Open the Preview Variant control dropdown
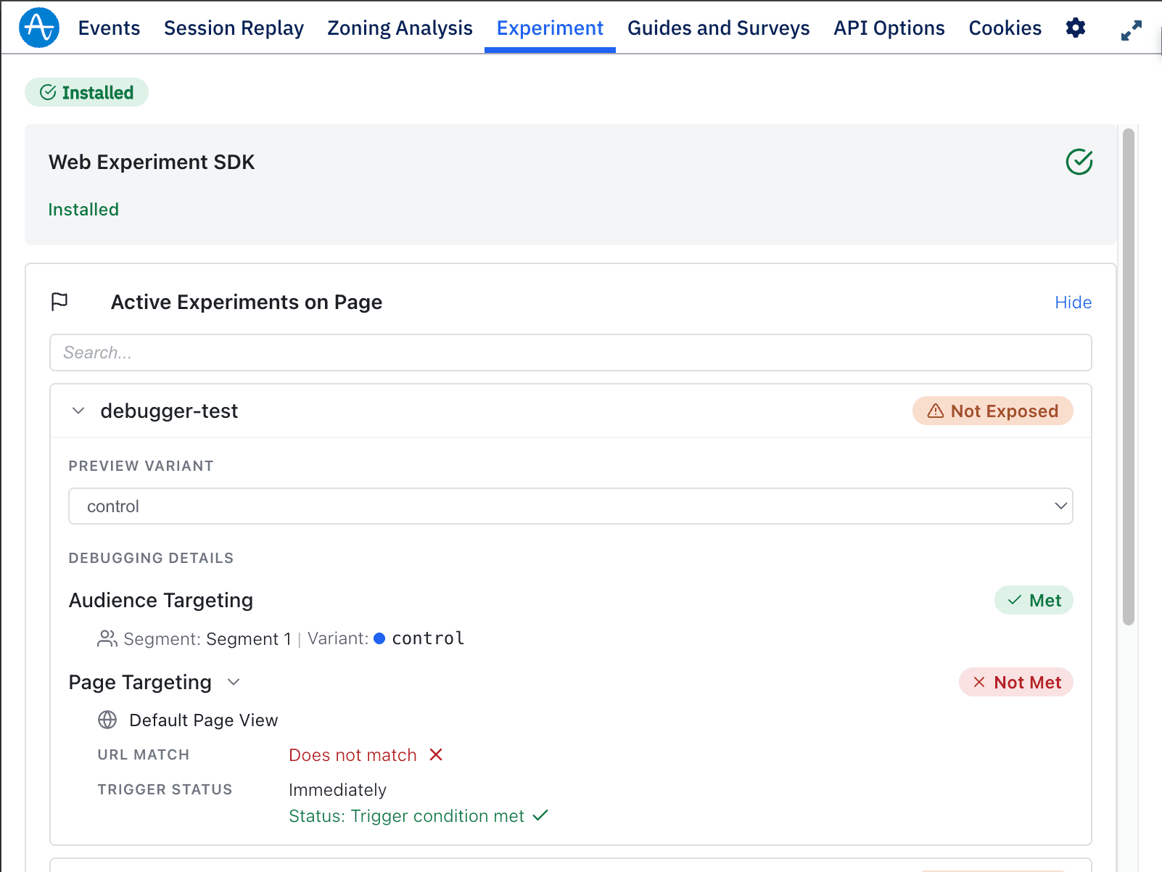1162x872 pixels. click(571, 506)
